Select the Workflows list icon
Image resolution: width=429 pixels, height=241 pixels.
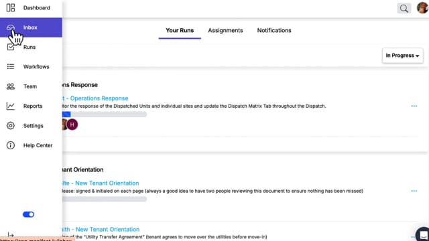[x=11, y=66]
